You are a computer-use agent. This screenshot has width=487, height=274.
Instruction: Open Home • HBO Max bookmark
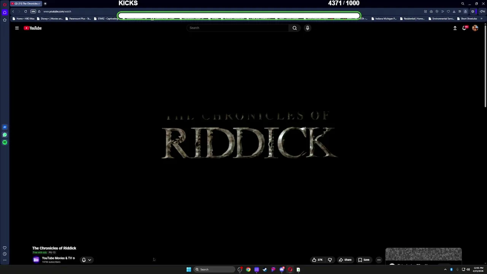[23, 19]
